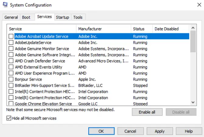Tick the Bonjour Service checkbox
This screenshot has width=204, height=137.
coord(11,79)
